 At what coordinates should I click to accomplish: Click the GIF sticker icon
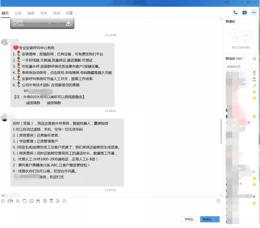10,201
